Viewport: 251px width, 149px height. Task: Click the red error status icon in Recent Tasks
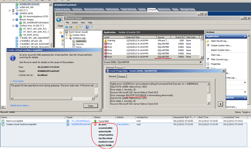tap(95, 124)
